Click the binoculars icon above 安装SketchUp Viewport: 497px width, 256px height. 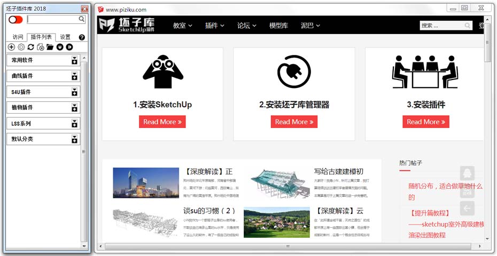tap(162, 71)
